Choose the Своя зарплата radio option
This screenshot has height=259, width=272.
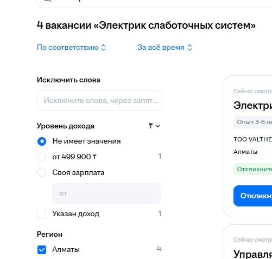42,172
